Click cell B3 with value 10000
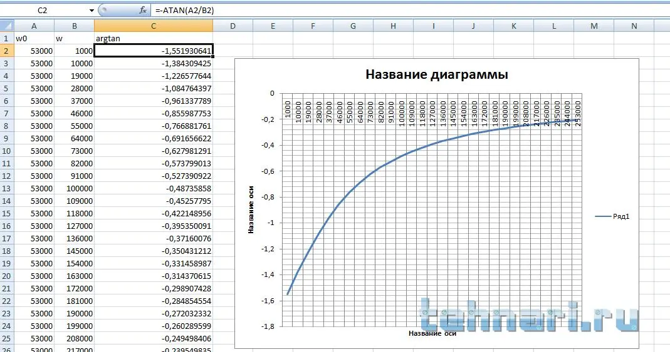This screenshot has width=670, height=352. point(75,64)
